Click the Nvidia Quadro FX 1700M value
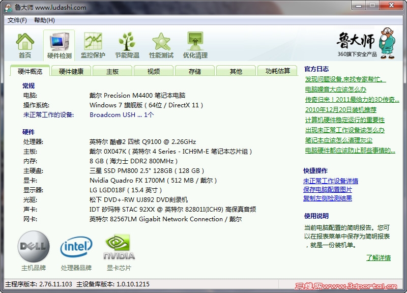 click(x=153, y=181)
